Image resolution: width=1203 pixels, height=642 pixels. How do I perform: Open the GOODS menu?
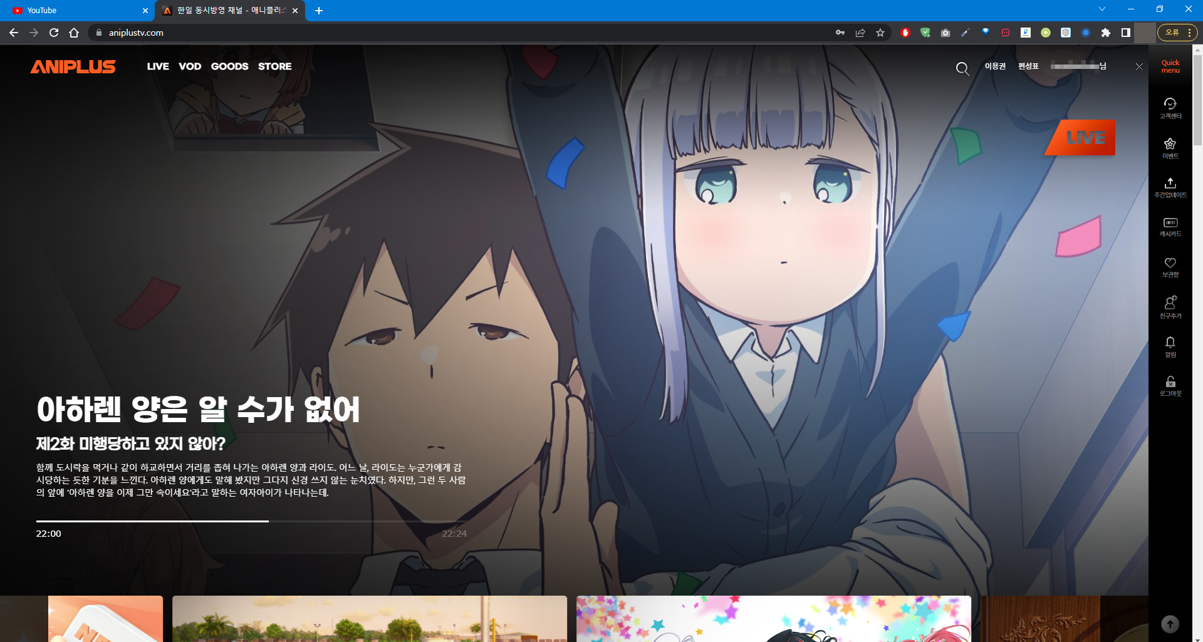(229, 66)
